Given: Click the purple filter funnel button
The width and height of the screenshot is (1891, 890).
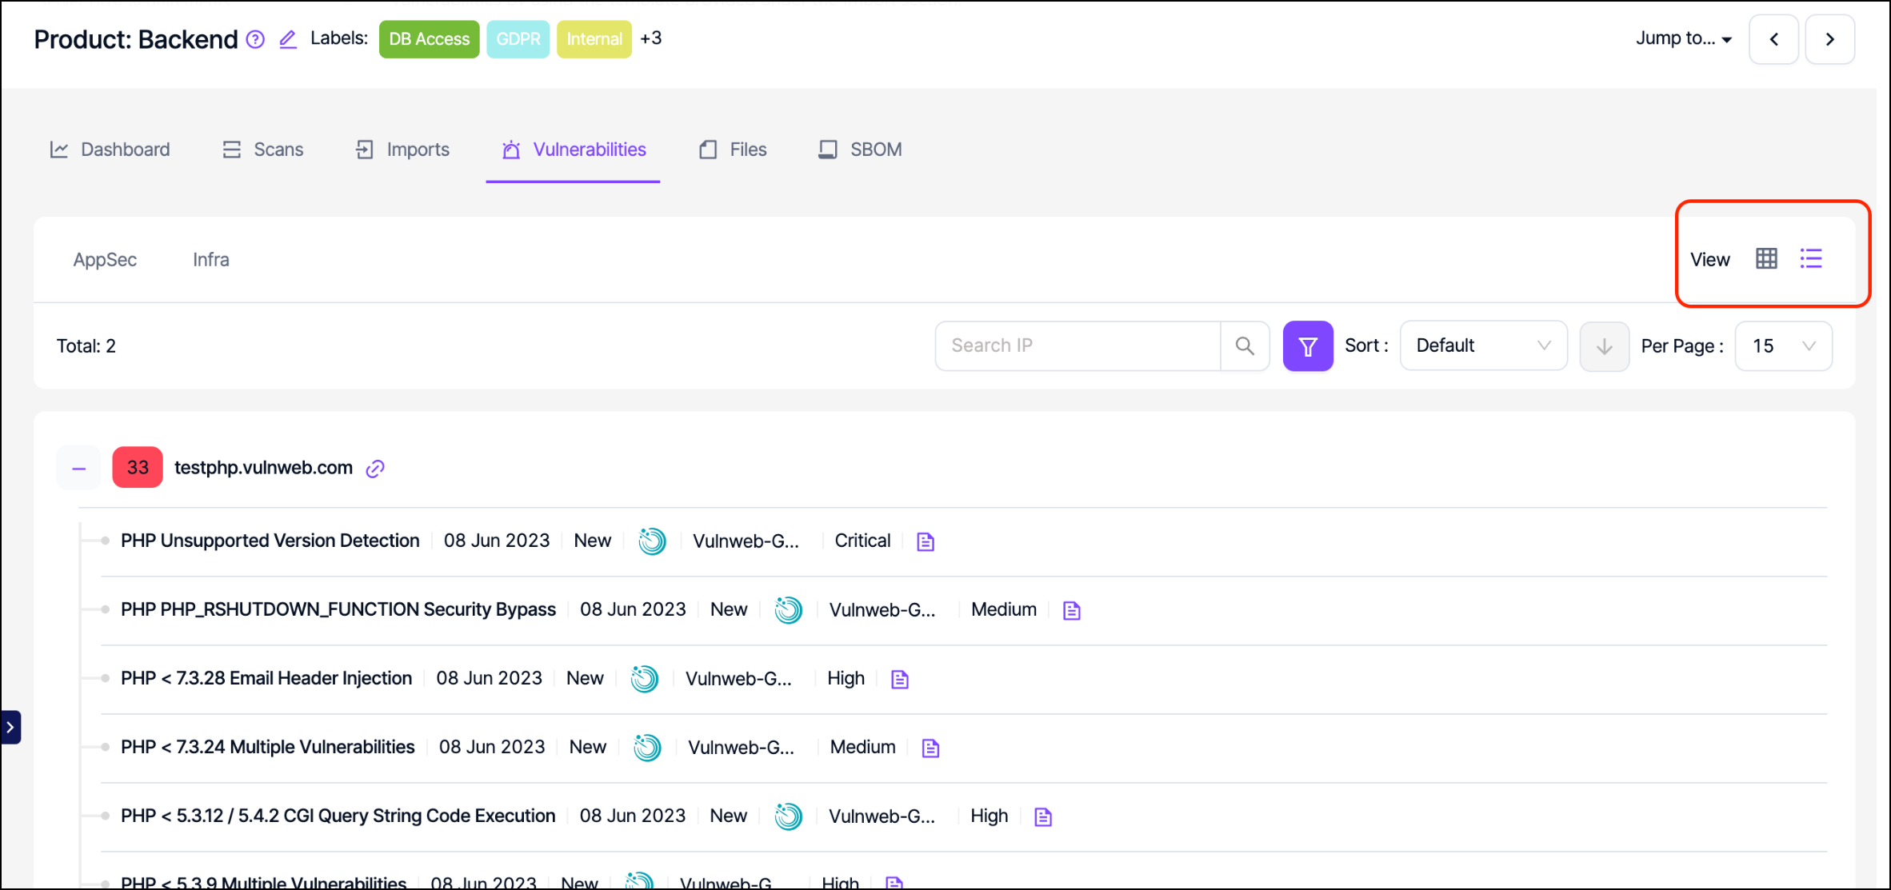Looking at the screenshot, I should point(1307,346).
